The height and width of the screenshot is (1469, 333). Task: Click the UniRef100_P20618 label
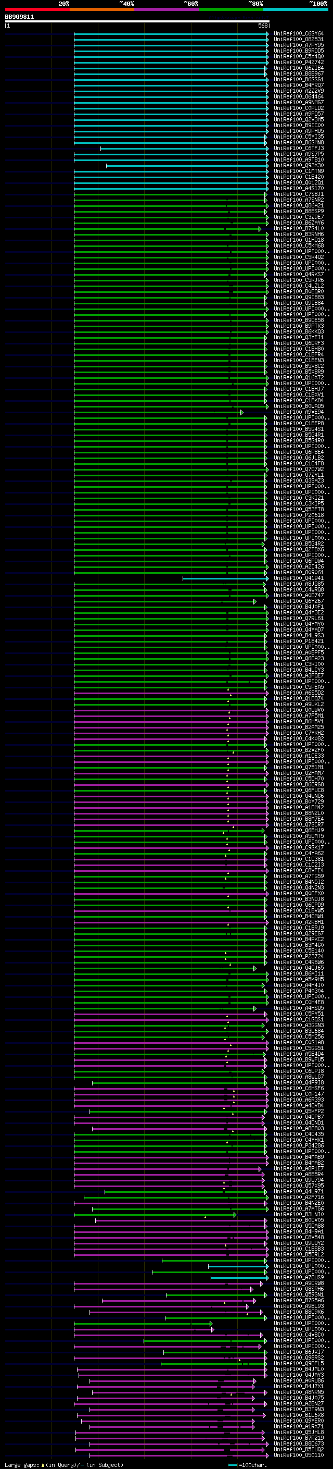(299, 515)
